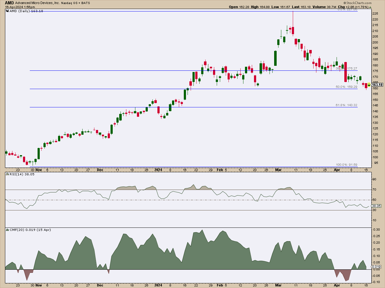Click the 38.2%: 175.27 Fibonacci label
Viewport: 385px width, 288px height.
click(346, 68)
